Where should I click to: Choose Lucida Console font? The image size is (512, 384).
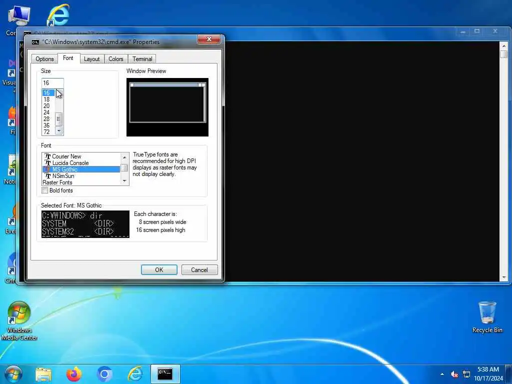pyautogui.click(x=81, y=163)
